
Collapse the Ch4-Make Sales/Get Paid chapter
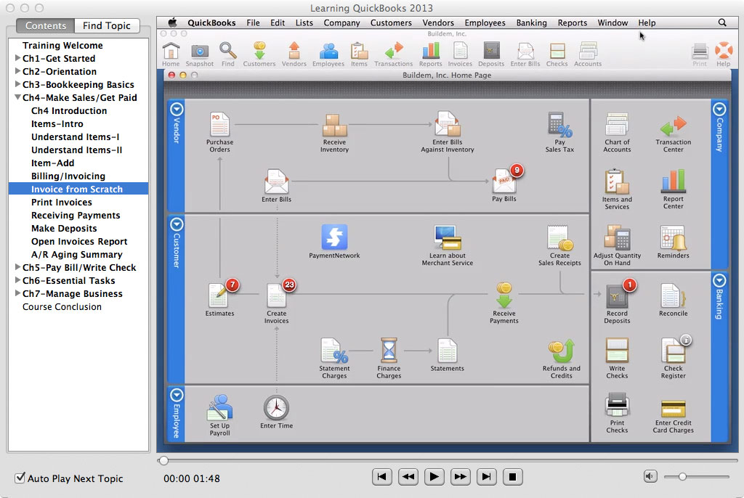point(17,98)
